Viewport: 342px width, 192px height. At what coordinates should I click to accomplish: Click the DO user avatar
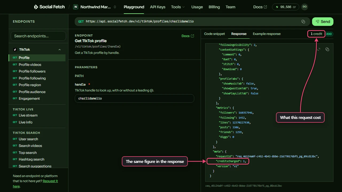point(305,7)
